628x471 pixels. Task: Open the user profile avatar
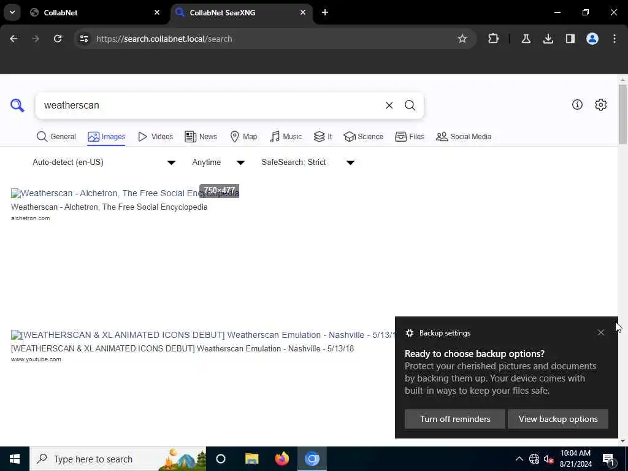[592, 39]
